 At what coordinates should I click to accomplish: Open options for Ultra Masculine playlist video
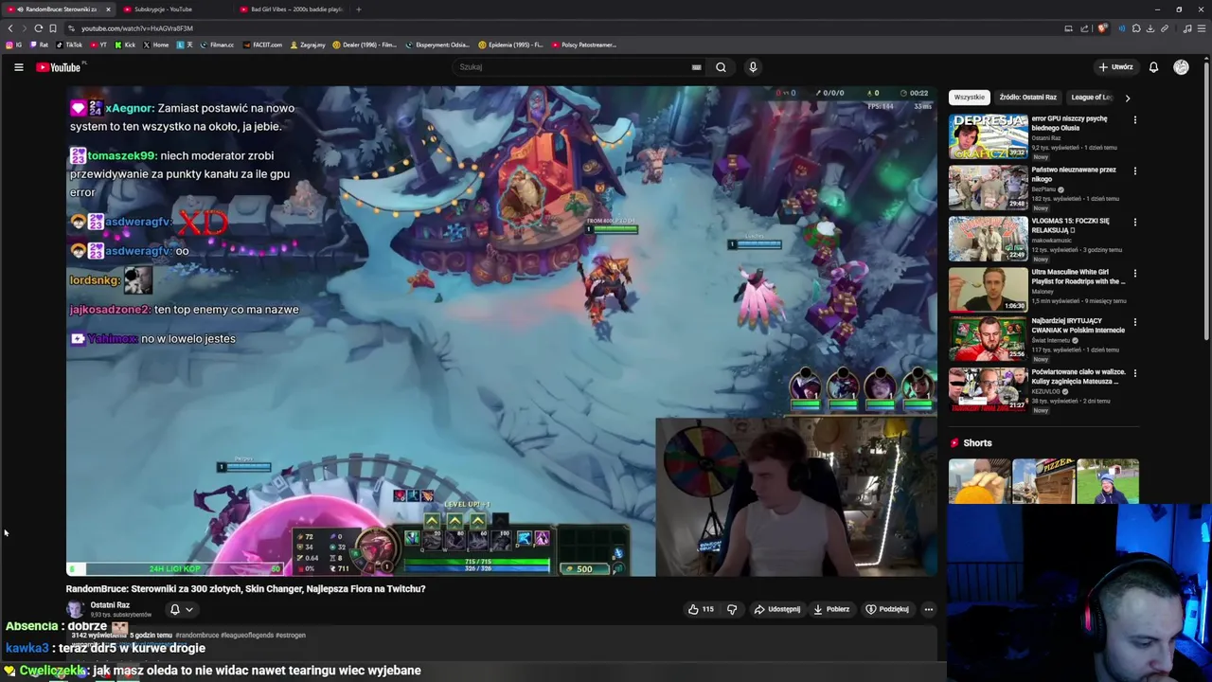point(1134,274)
